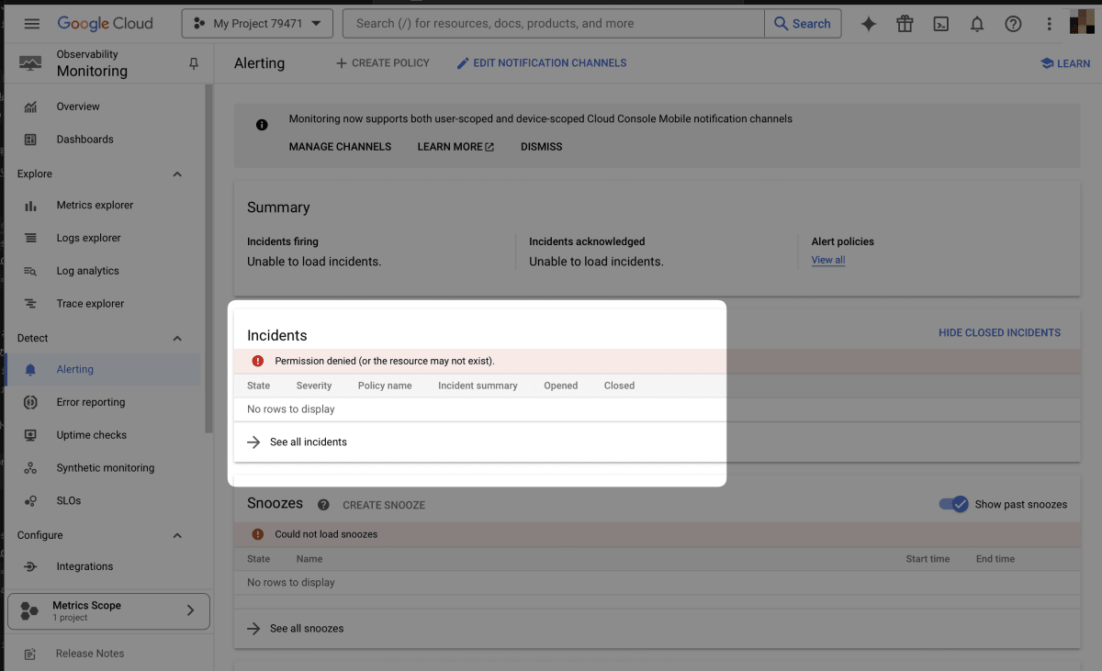Pin the Monitoring product in sidebar

point(193,63)
